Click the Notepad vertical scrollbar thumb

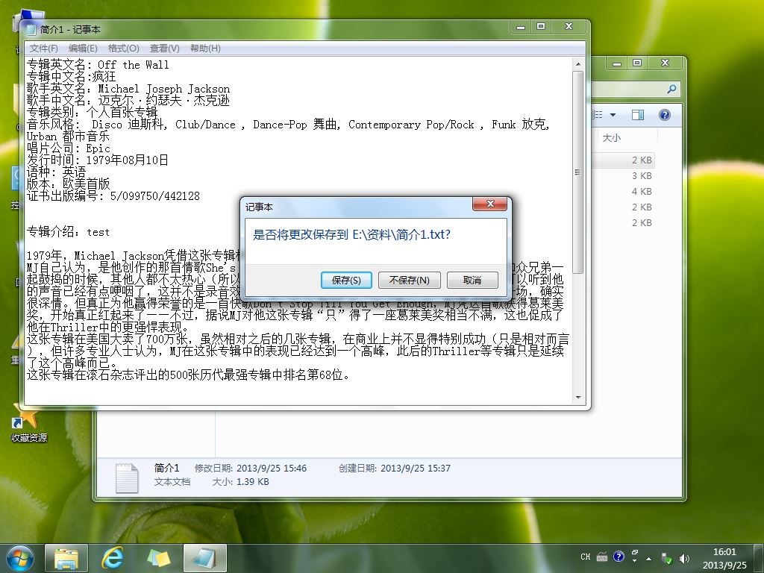tap(578, 172)
